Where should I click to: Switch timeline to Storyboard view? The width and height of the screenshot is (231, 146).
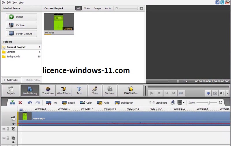tap(159, 103)
